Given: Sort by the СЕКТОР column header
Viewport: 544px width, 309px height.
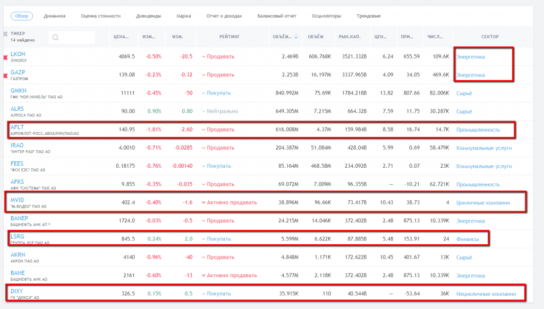Looking at the screenshot, I should point(489,37).
